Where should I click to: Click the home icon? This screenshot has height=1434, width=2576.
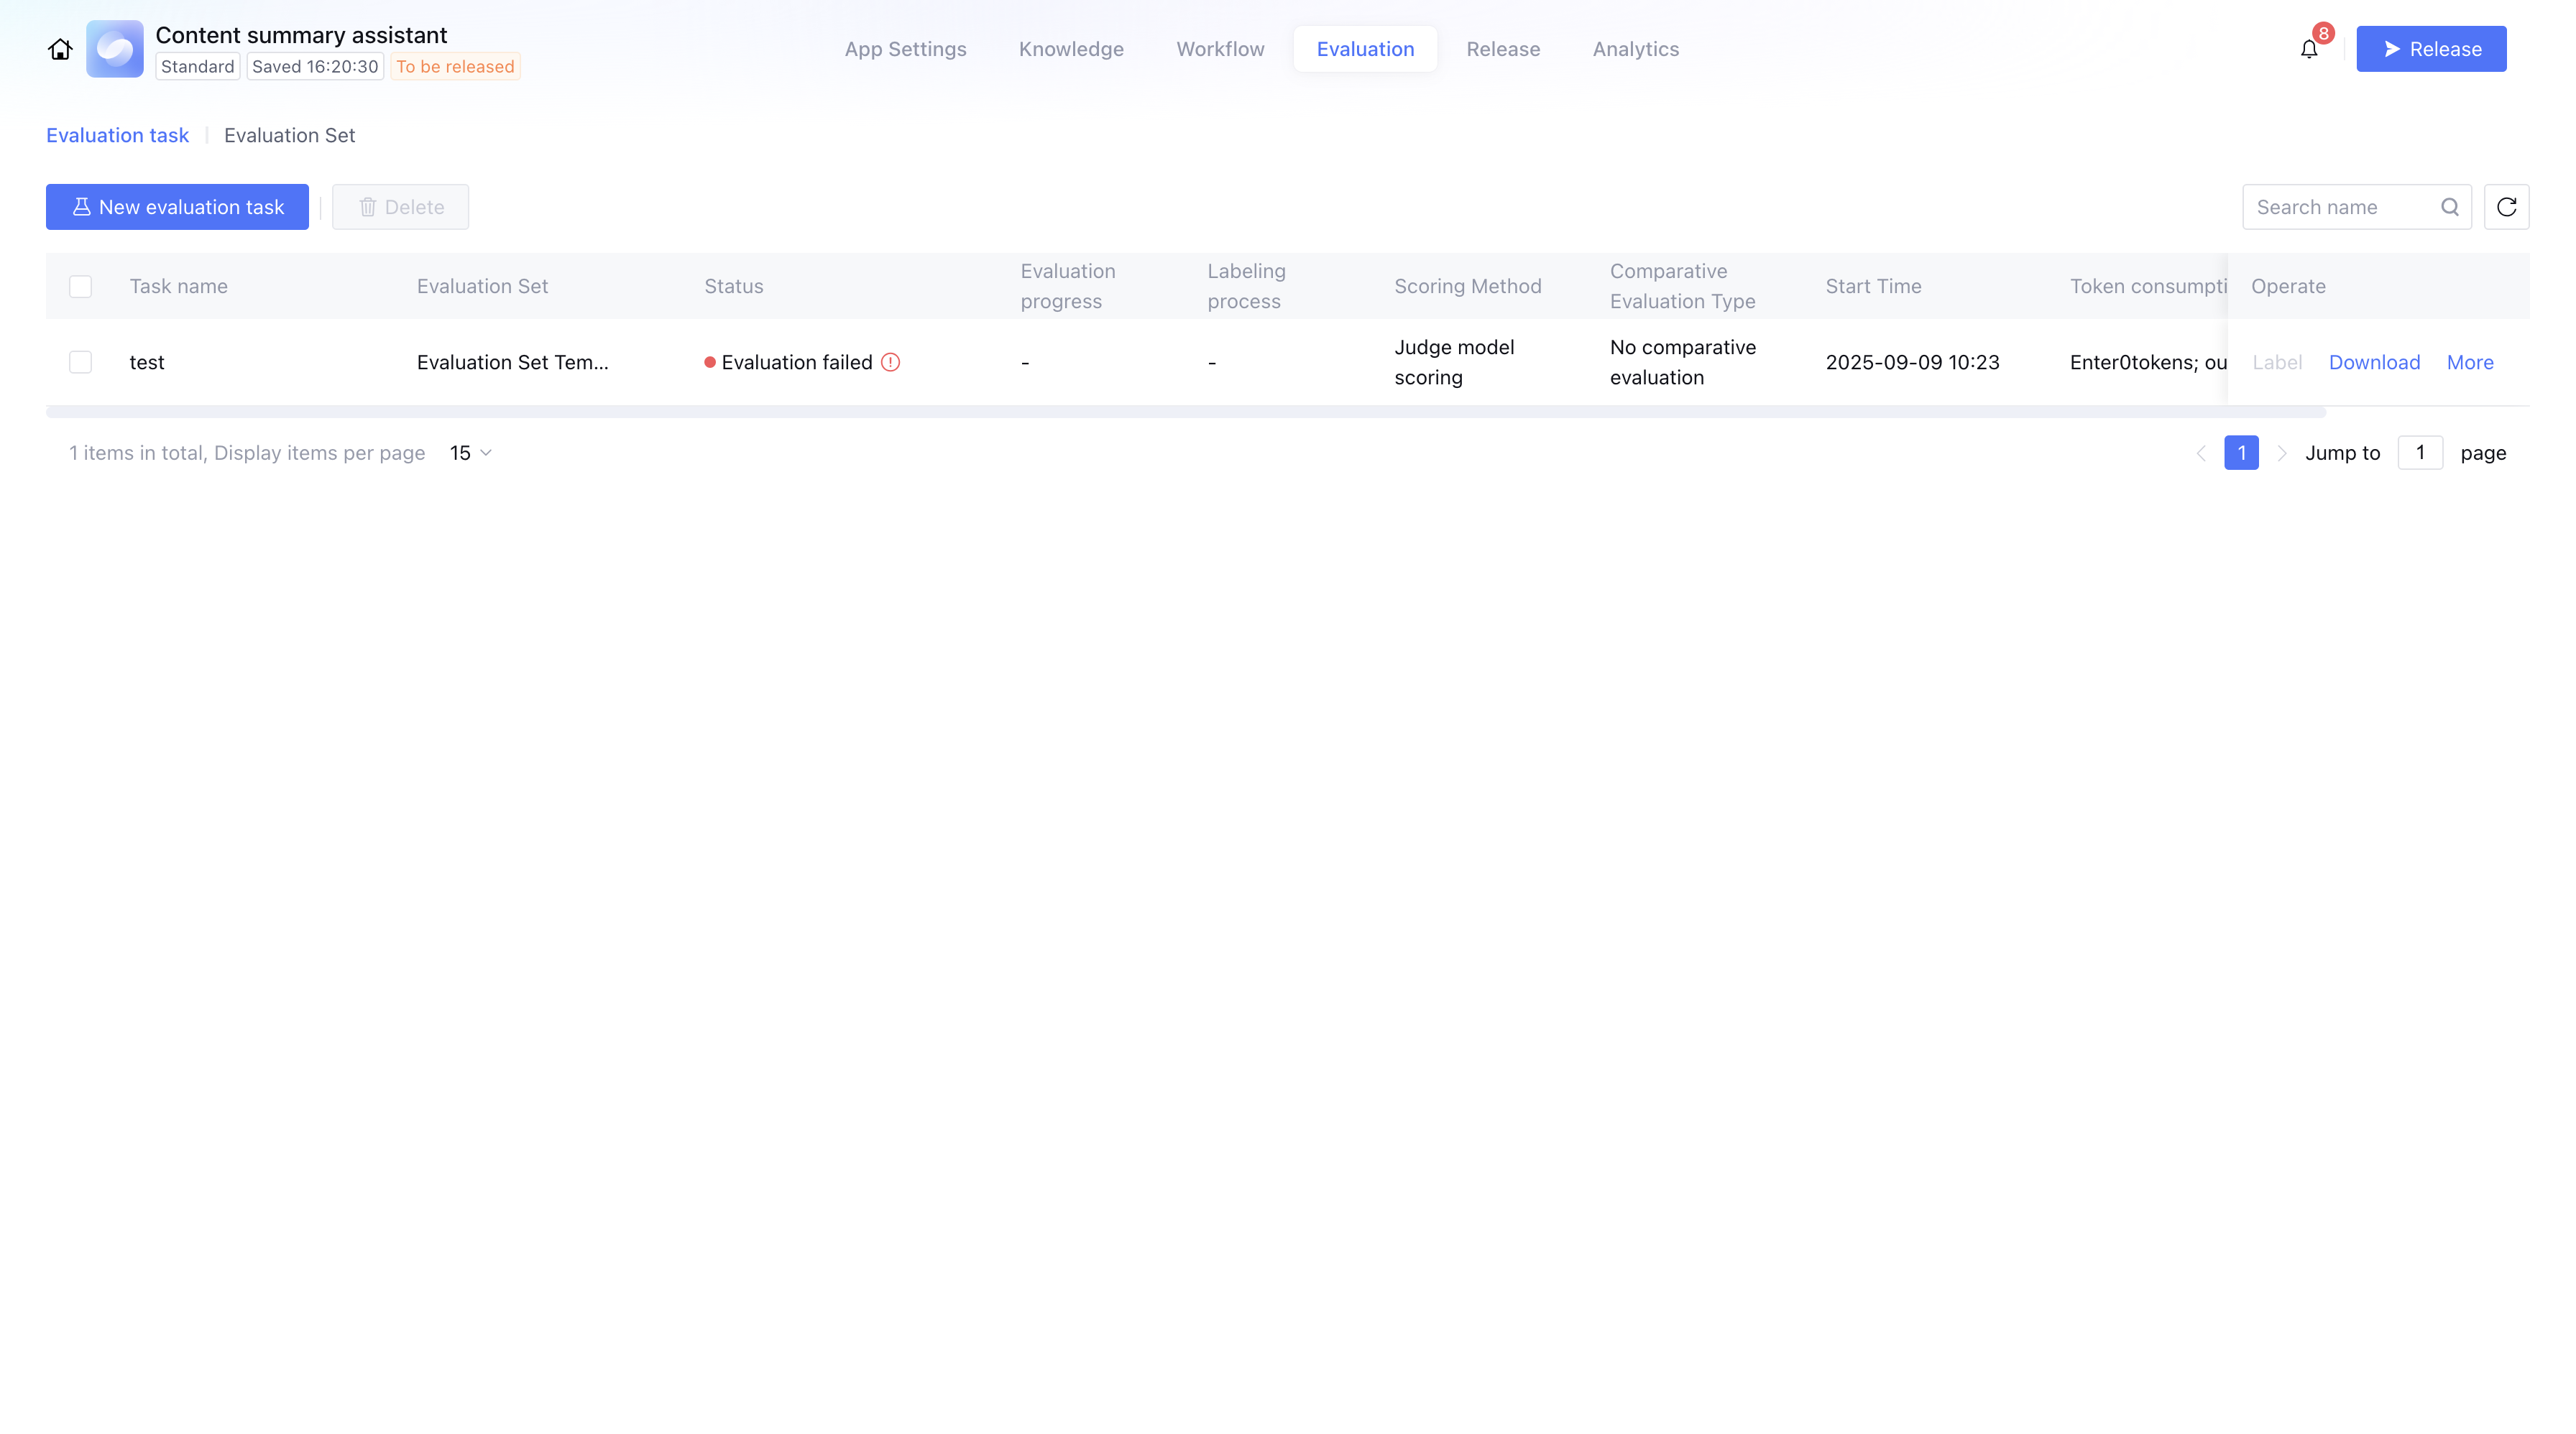(60, 49)
